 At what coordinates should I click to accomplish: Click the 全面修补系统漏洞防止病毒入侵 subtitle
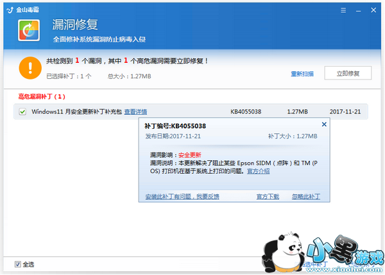click(x=99, y=40)
